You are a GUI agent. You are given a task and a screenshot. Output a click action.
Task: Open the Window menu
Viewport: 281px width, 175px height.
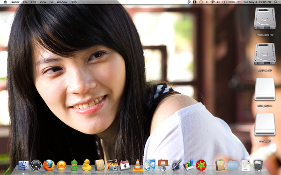[62, 2]
